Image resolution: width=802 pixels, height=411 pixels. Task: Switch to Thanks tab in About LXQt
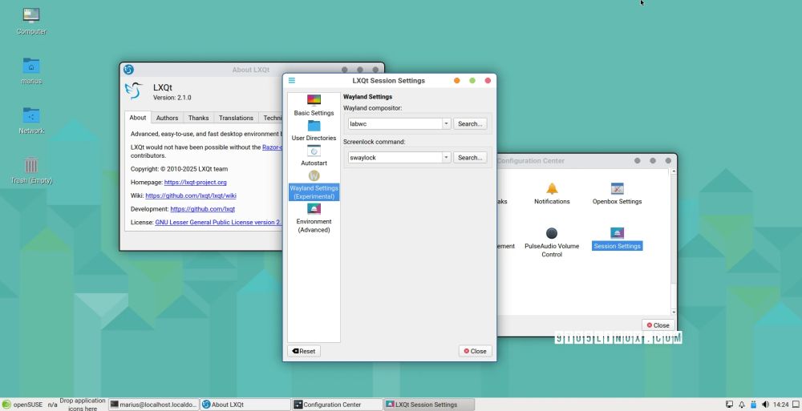198,118
